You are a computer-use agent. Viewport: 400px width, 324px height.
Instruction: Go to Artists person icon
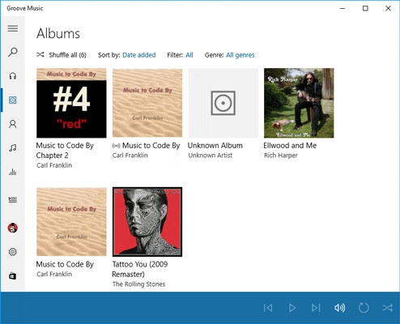click(13, 124)
